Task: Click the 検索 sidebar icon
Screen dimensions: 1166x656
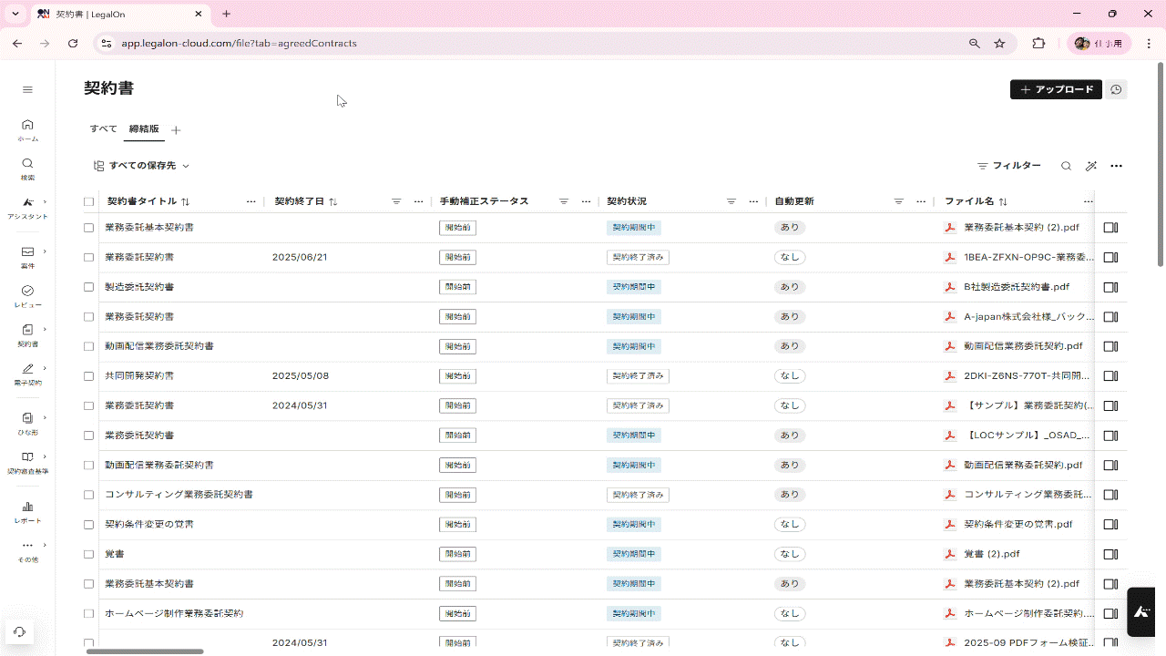Action: 27,169
